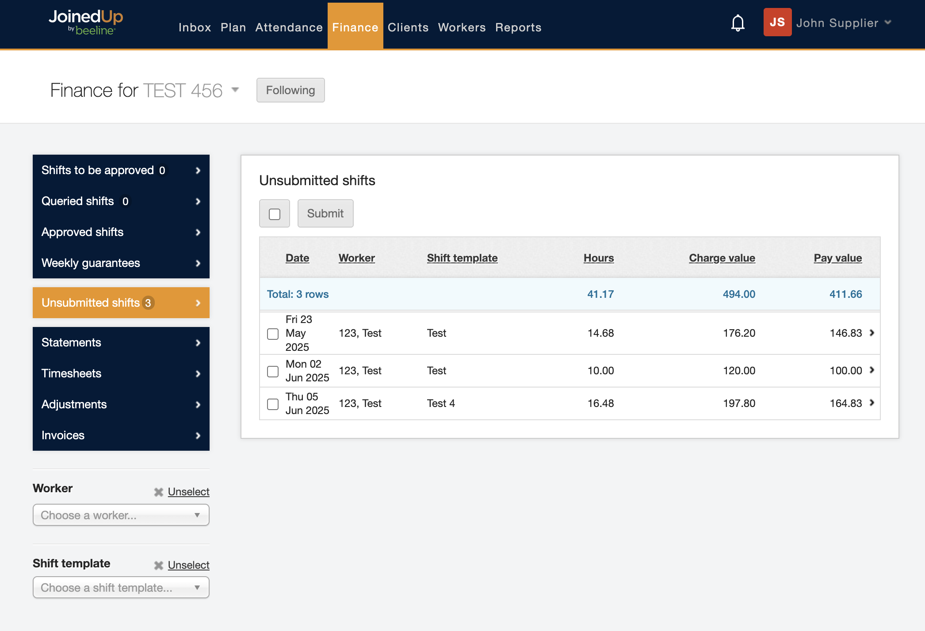Click X icon beside Shift template Unselect
Screen dimensions: 925x631
158,565
